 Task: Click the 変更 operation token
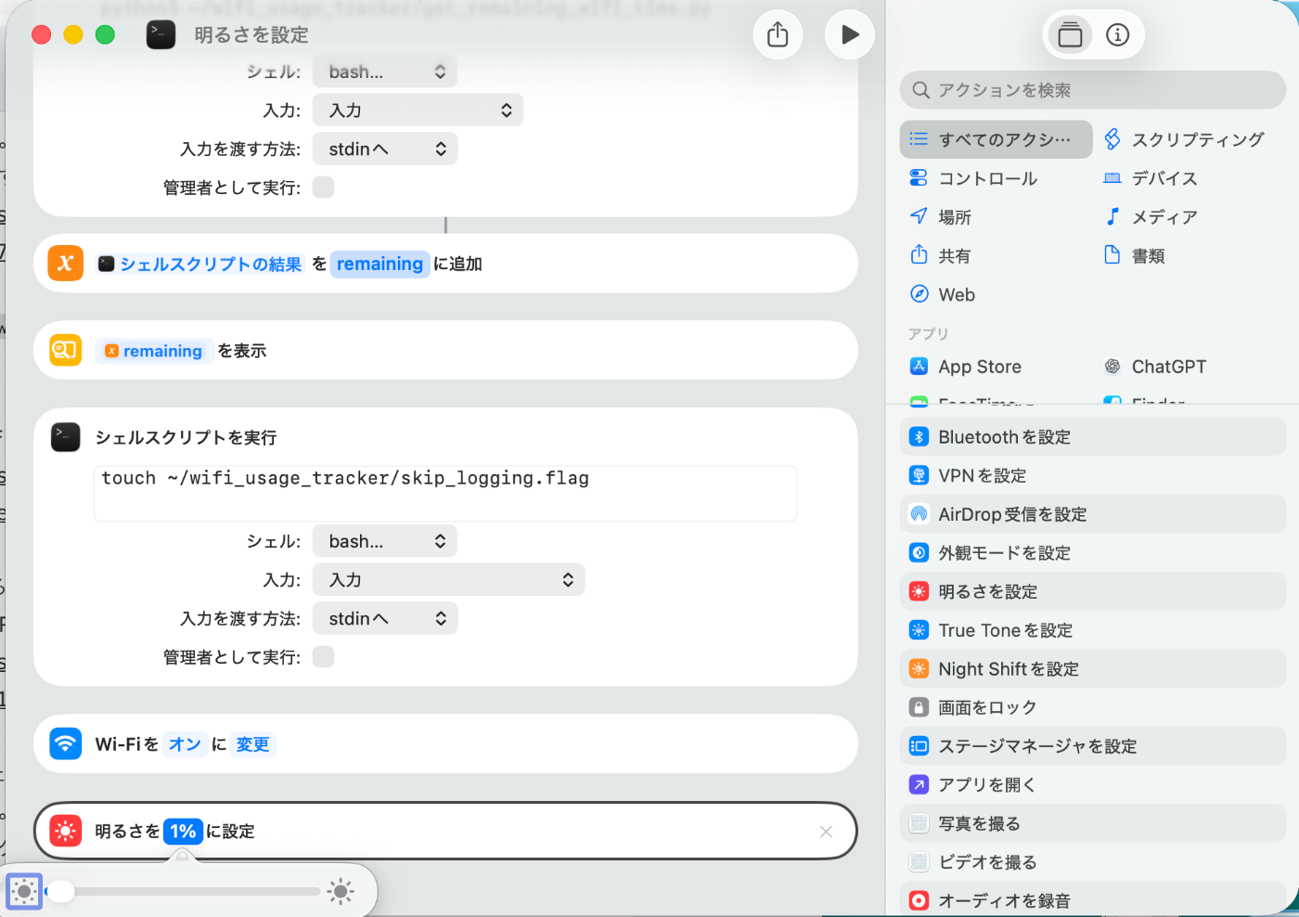252,744
